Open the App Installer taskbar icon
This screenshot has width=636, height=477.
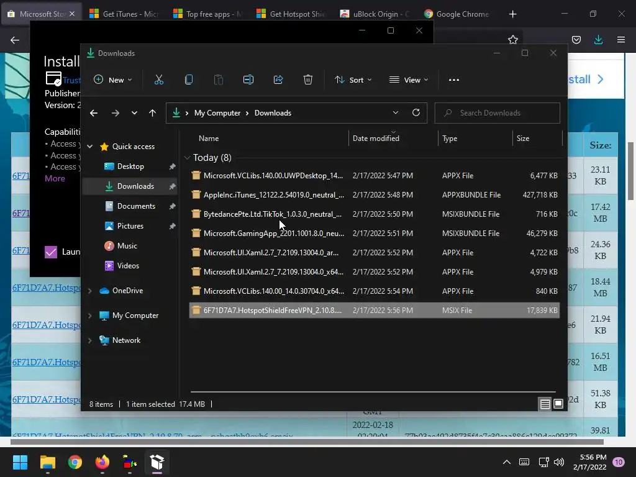(x=157, y=462)
